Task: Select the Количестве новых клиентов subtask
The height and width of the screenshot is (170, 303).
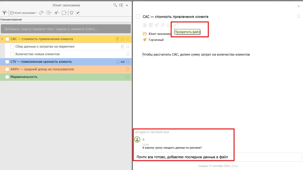Action: (x=37, y=54)
